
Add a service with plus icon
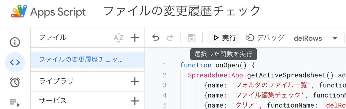pos(135,101)
